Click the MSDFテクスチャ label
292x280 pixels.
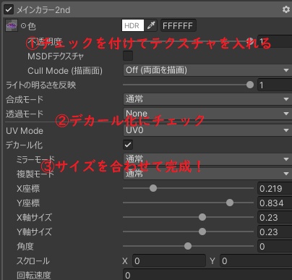coord(56,56)
